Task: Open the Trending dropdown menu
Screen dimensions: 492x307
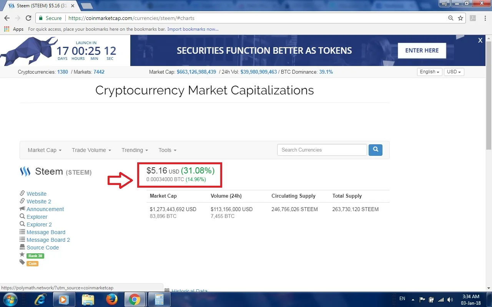Action: click(x=135, y=150)
